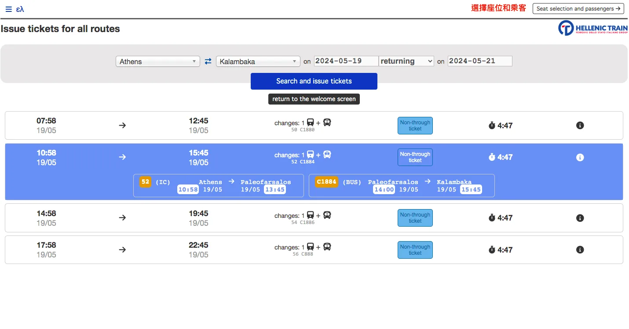Click the orange train 52 badge
This screenshot has width=629, height=329.
145,182
